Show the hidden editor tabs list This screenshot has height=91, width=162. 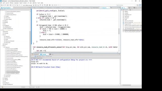(x=111, y=8)
